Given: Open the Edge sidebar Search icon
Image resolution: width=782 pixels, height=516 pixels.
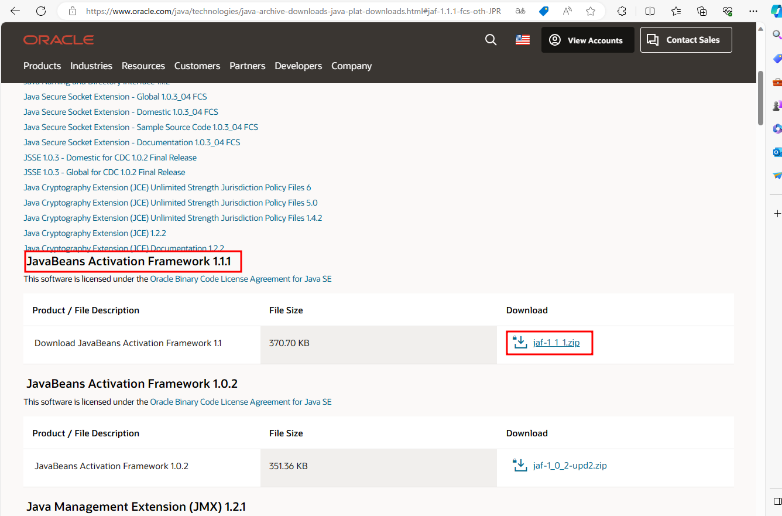Looking at the screenshot, I should [777, 35].
